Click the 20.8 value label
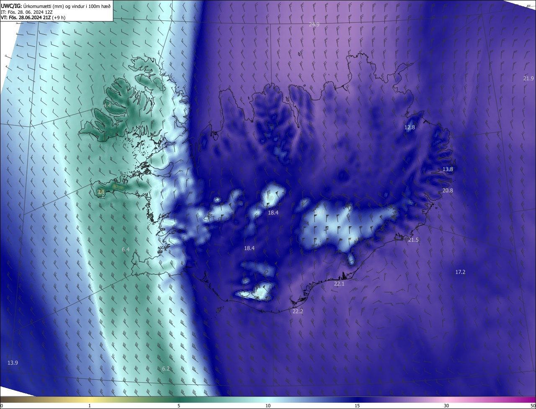Viewport: 536px width, 409px height. point(448,190)
